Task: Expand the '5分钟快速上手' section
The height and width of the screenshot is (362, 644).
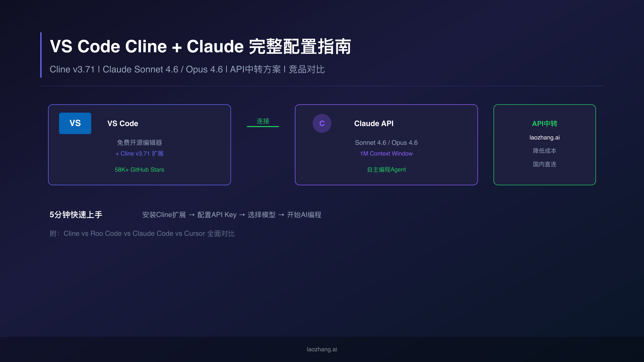Action: [76, 215]
